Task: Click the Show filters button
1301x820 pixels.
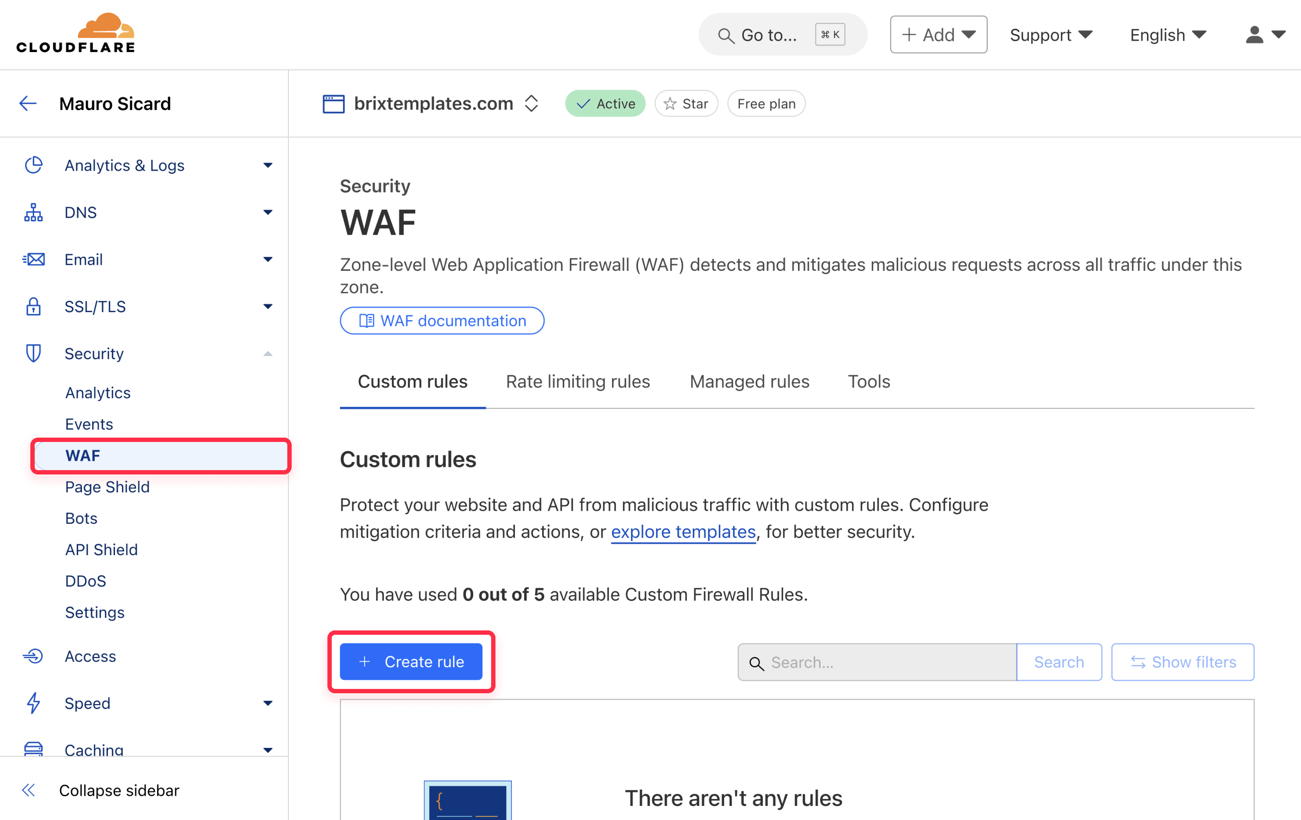Action: tap(1183, 662)
